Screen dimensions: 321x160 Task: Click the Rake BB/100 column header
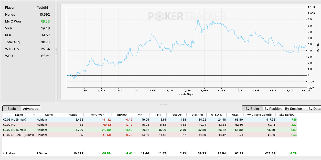[286, 115]
